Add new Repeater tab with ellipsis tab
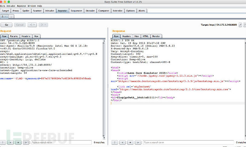 click(11, 16)
